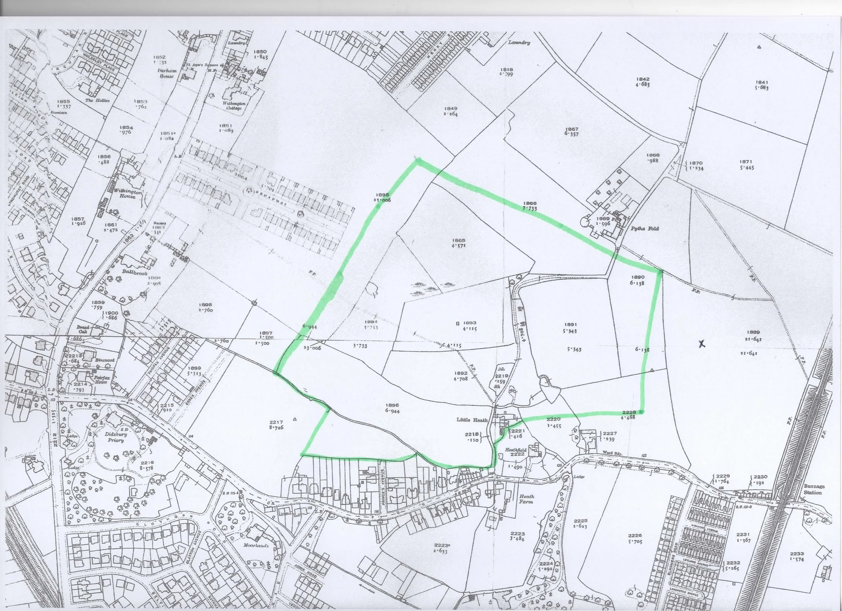
Task: Click the Pytha Fold label
Action: pyautogui.click(x=645, y=229)
